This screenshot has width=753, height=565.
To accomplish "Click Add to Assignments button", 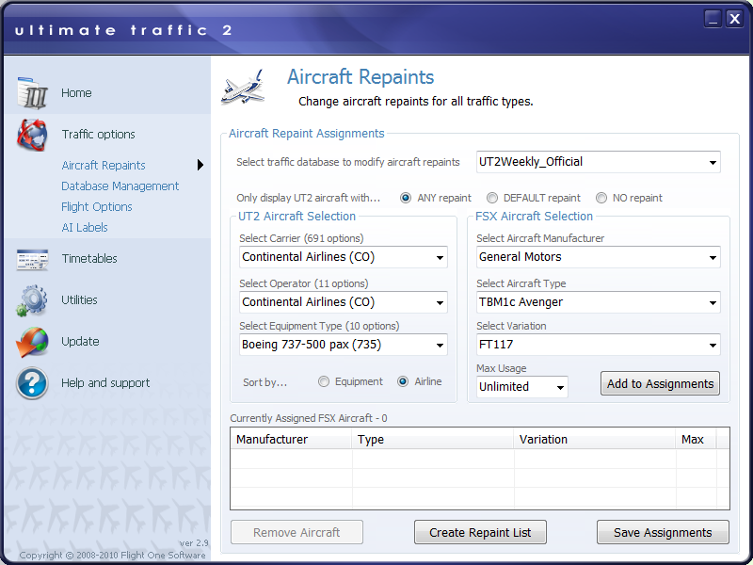I will coord(660,383).
